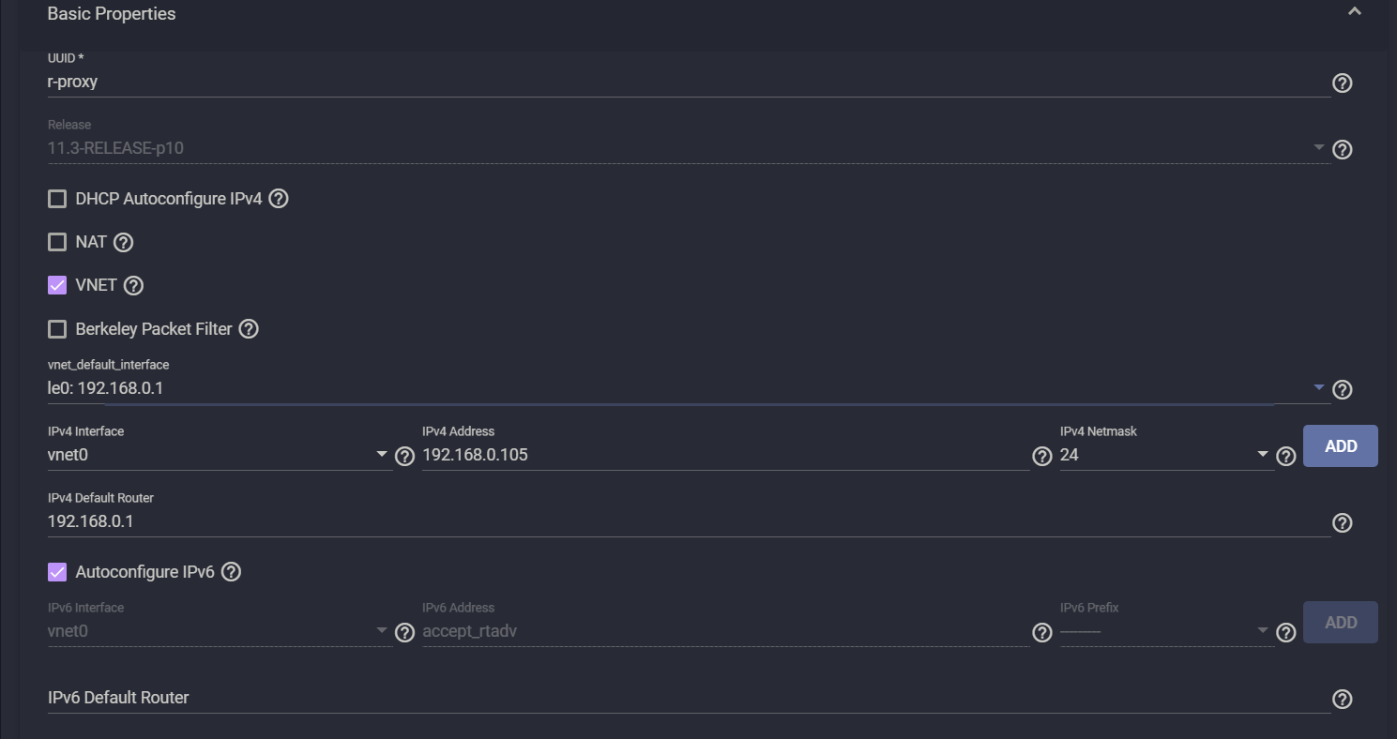The height and width of the screenshot is (739, 1397).
Task: Click the VNET help question icon
Action: tap(133, 285)
